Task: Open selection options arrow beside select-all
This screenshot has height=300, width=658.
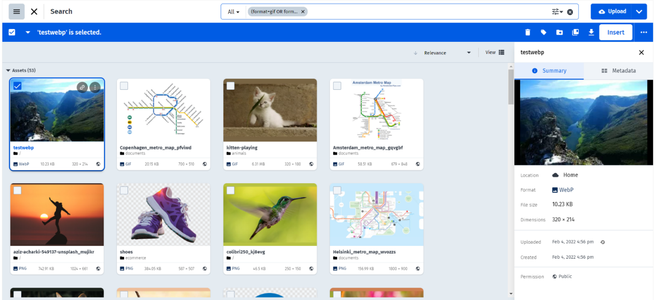Action: pos(28,32)
